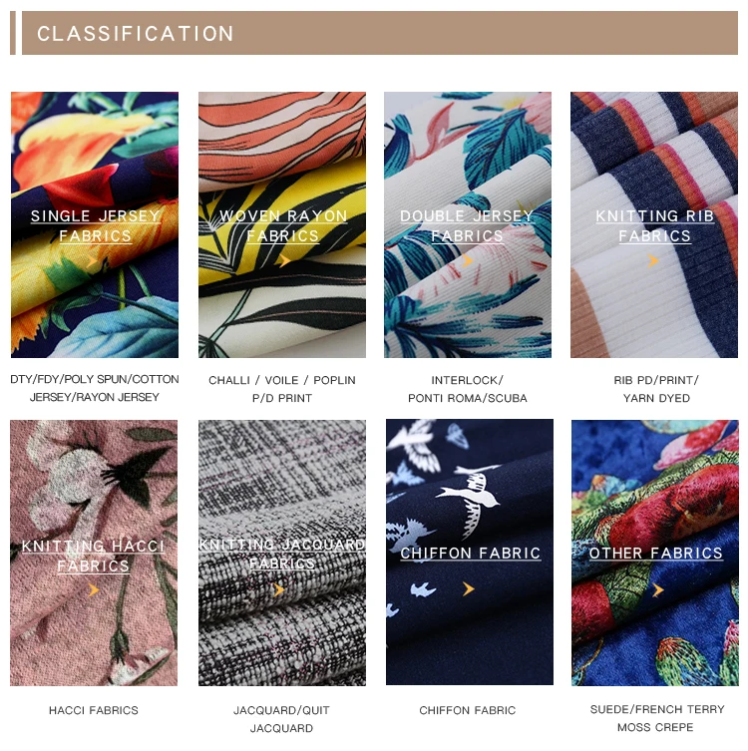This screenshot has height=751, width=748.
Task: Click the orange arrow under Knitting Rib Fabrics
Action: [x=653, y=261]
